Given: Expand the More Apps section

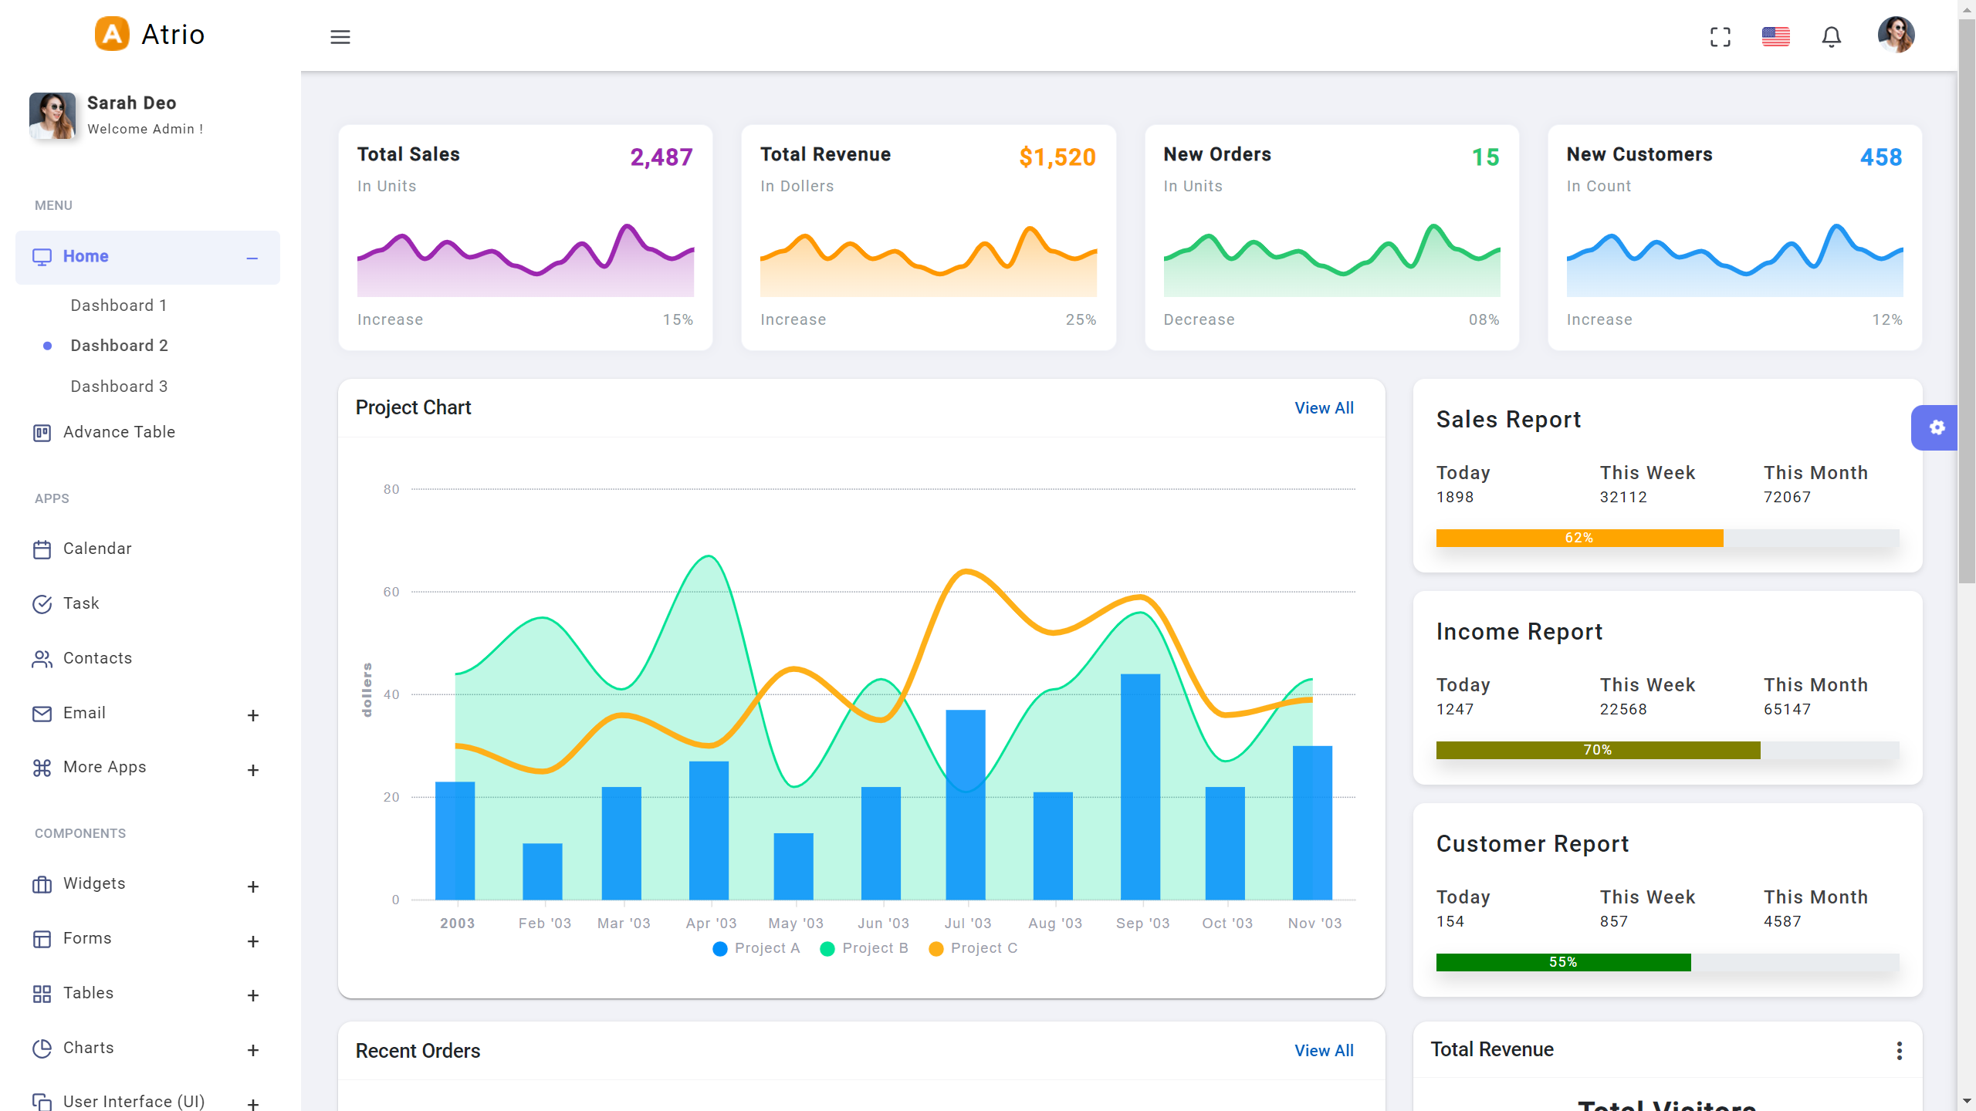Looking at the screenshot, I should (x=252, y=769).
